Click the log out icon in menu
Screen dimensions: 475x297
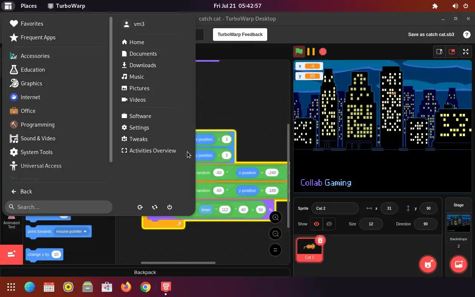click(x=140, y=207)
